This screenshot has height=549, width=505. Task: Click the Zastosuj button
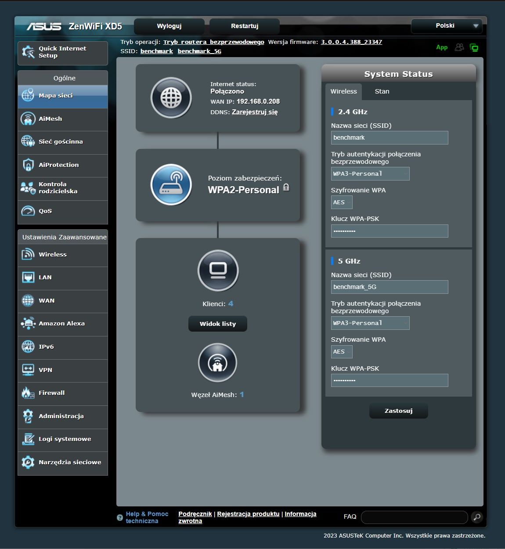point(398,411)
